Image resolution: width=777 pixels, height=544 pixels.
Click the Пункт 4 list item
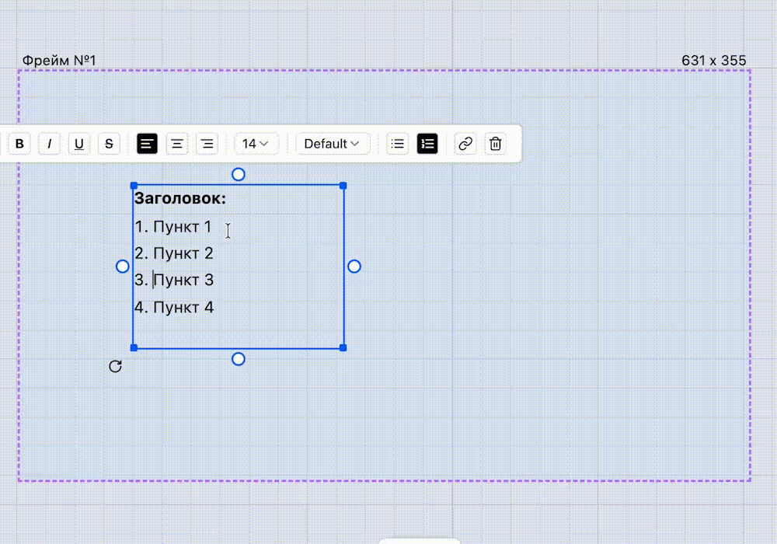point(183,307)
